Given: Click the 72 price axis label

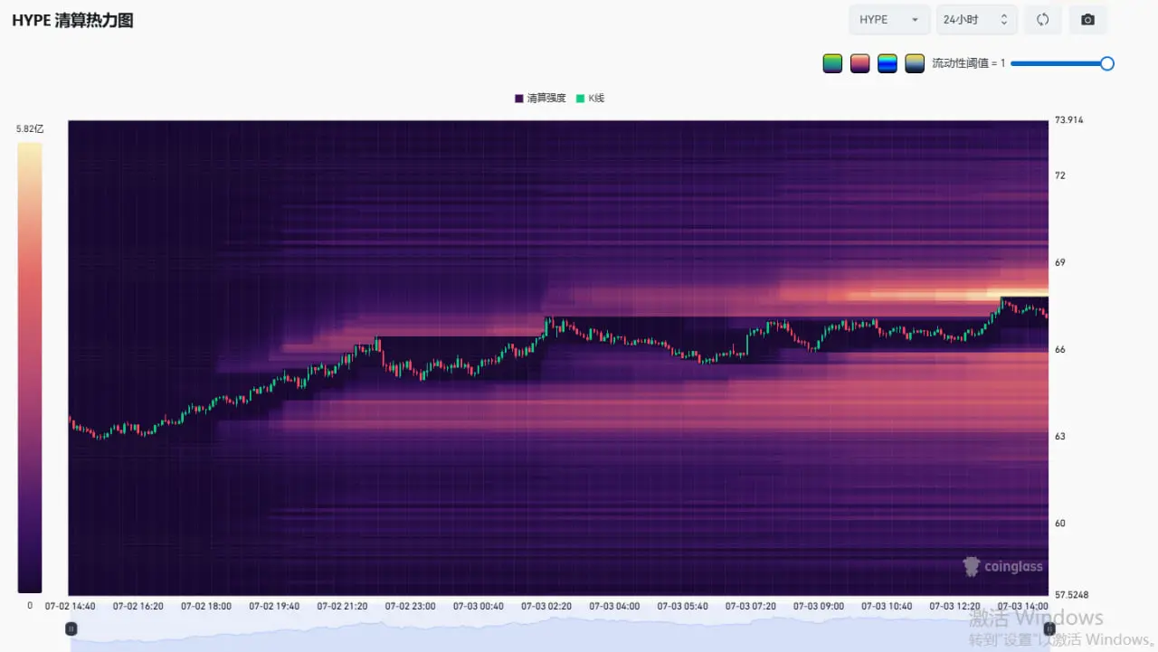Looking at the screenshot, I should point(1060,175).
